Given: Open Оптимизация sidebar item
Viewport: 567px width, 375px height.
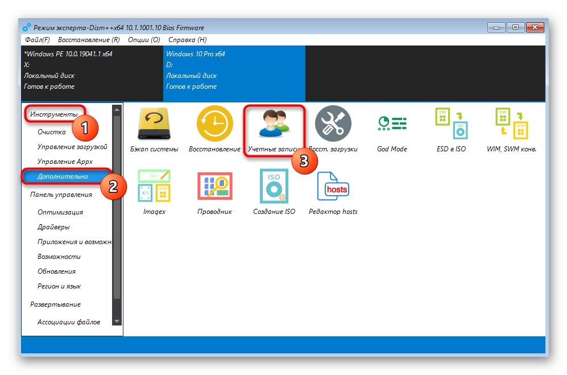Looking at the screenshot, I should coord(60,212).
